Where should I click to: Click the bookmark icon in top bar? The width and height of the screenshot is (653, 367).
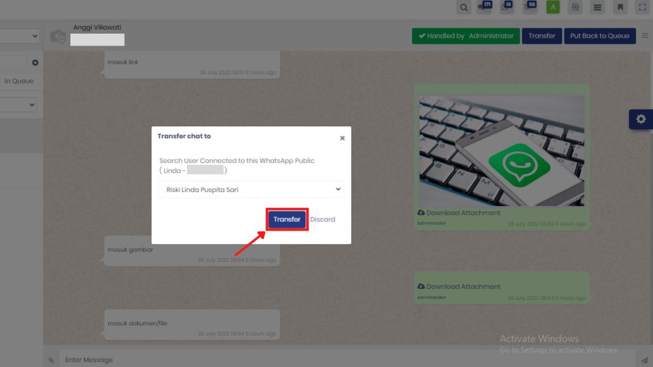point(620,7)
